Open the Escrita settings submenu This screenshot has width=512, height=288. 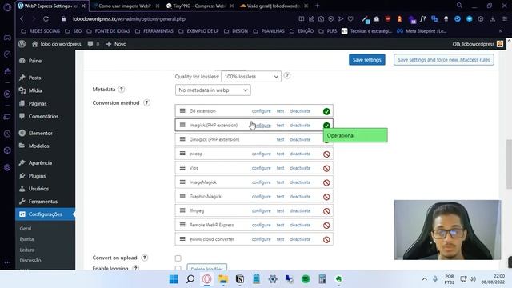coord(26,239)
